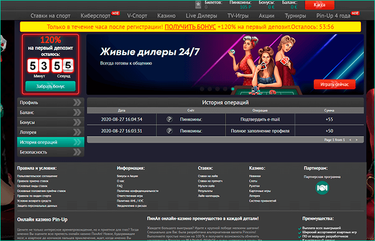The width and height of the screenshot is (375, 241).
Task: Open Партнерская программа link
Action: point(322,177)
